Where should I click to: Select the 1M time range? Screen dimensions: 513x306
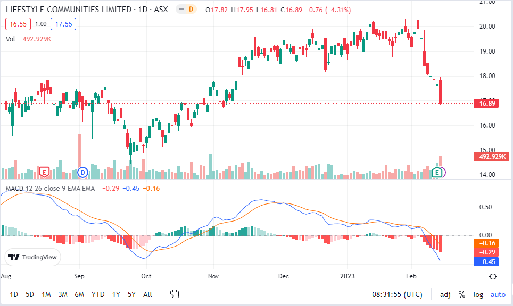point(46,294)
